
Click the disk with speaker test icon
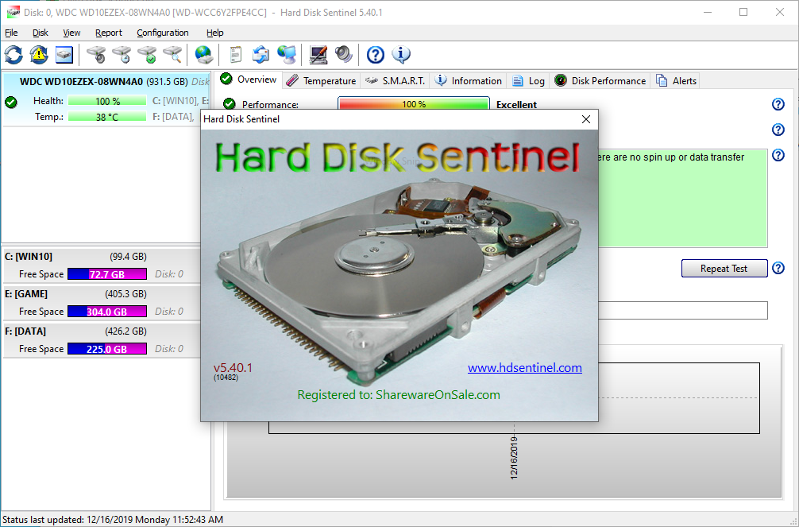tap(96, 55)
